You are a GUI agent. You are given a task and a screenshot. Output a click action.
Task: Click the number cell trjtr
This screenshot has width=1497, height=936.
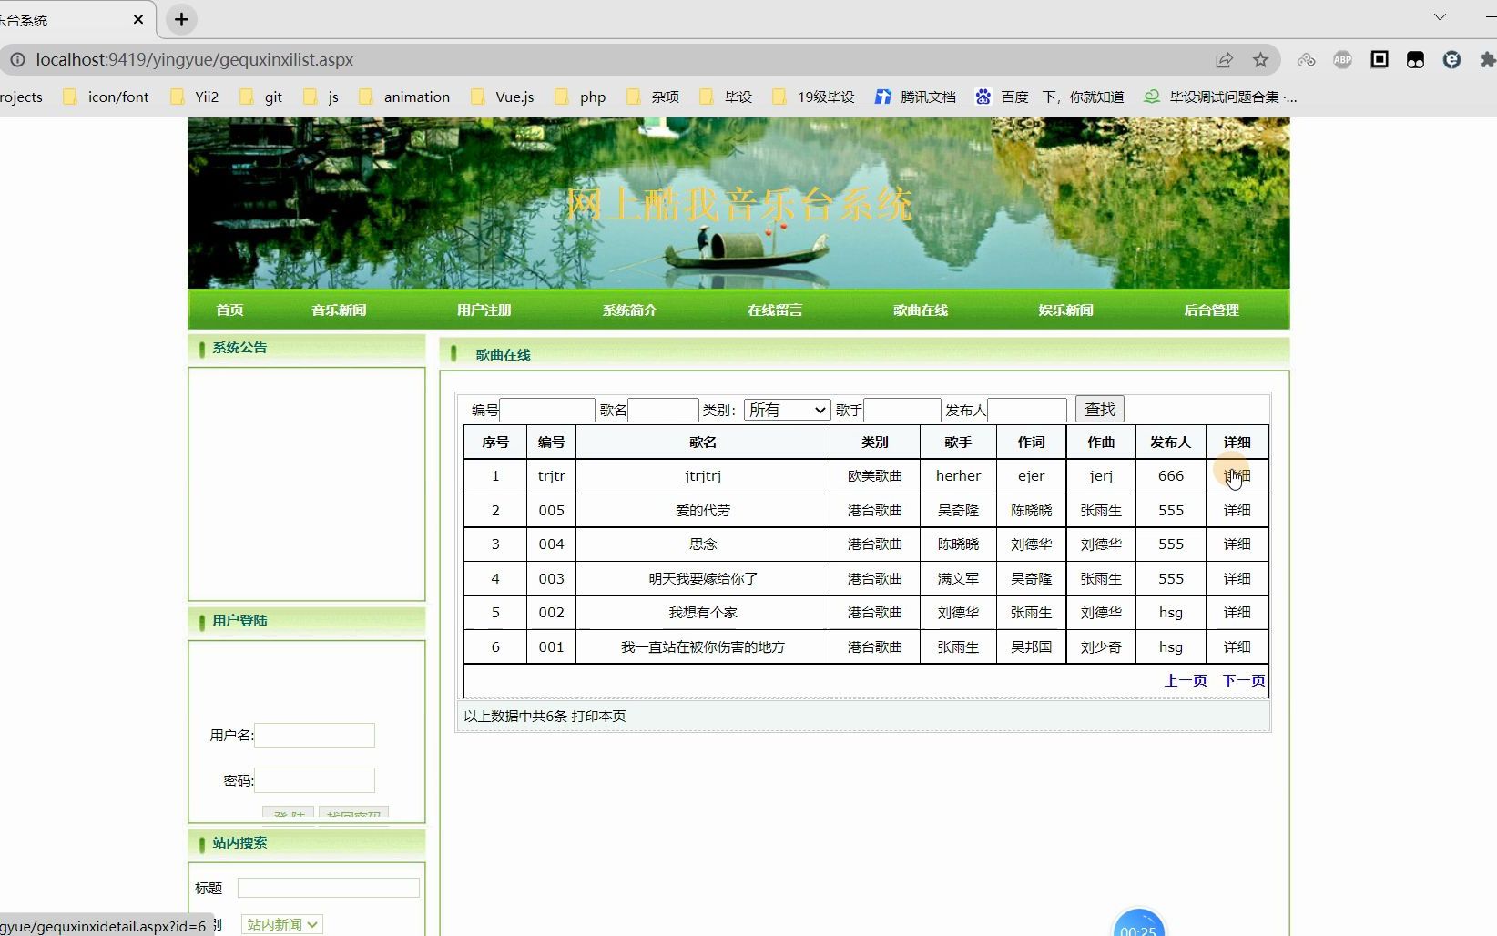point(552,476)
